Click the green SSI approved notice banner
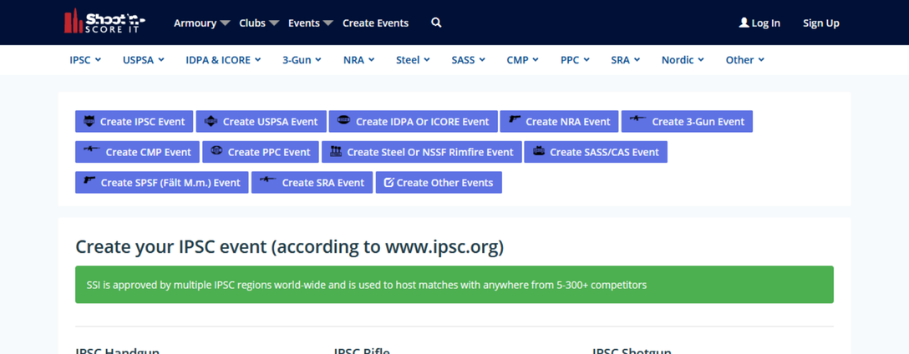This screenshot has height=354, width=909. pos(454,285)
